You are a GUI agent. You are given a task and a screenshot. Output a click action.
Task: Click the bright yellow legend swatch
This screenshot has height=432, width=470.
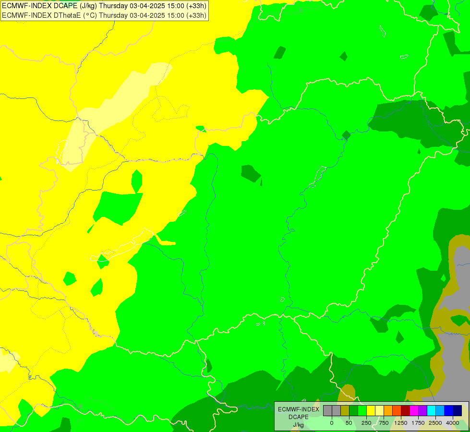click(x=371, y=410)
